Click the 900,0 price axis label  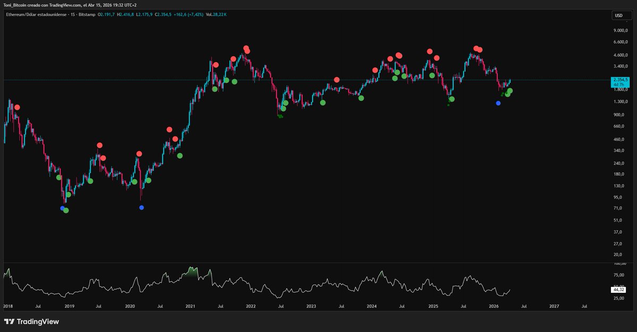click(x=619, y=115)
